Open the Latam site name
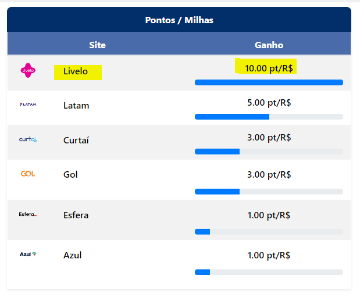 [76, 106]
